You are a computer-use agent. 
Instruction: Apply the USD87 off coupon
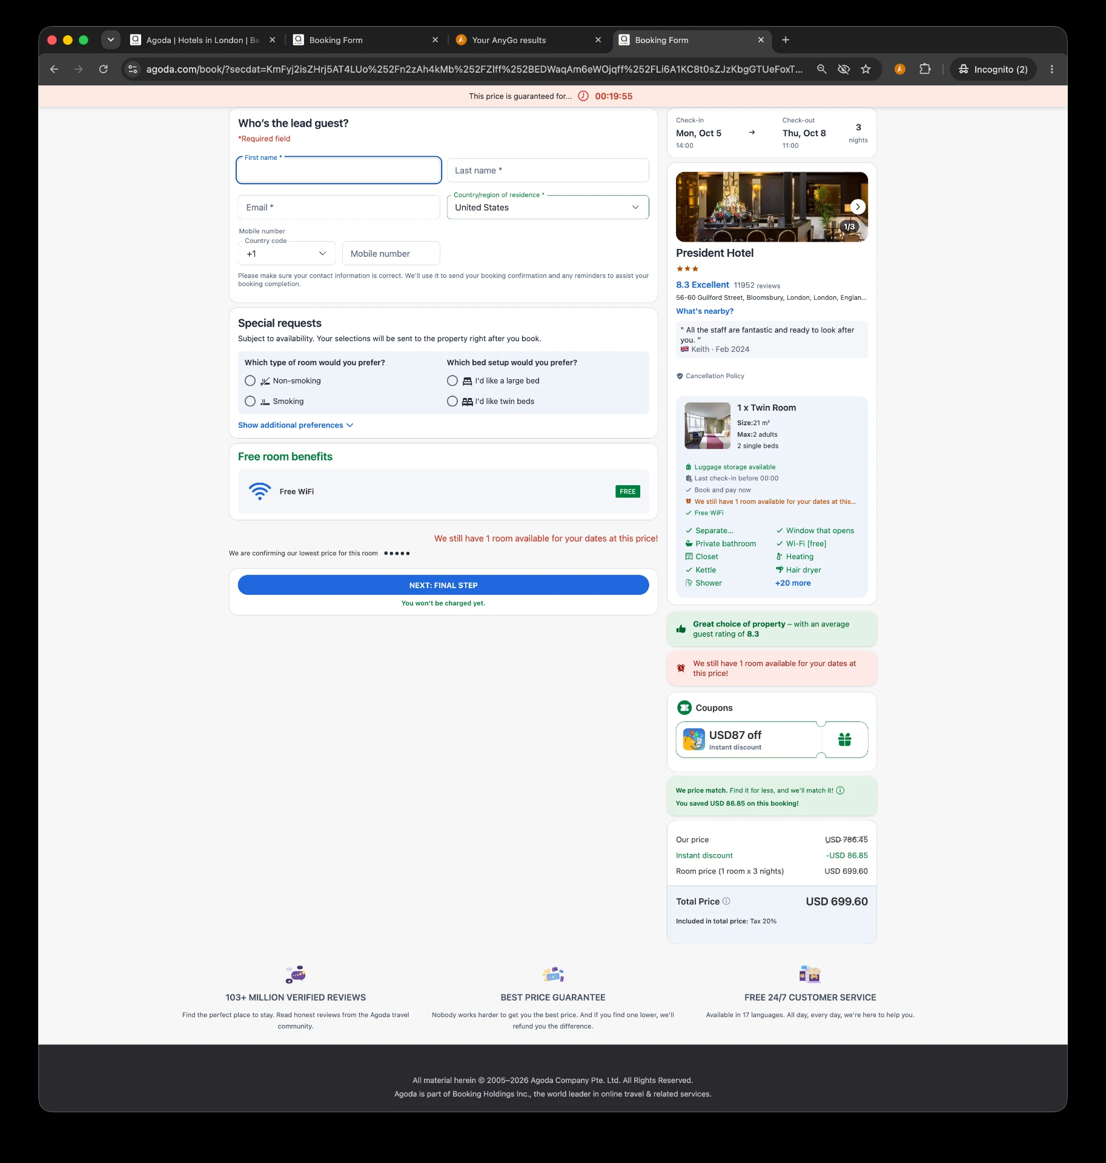(772, 740)
